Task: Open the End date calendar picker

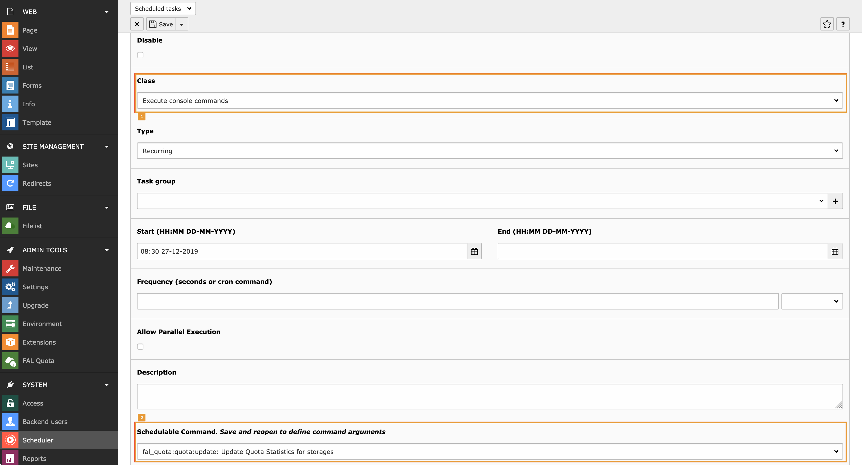Action: (835, 251)
